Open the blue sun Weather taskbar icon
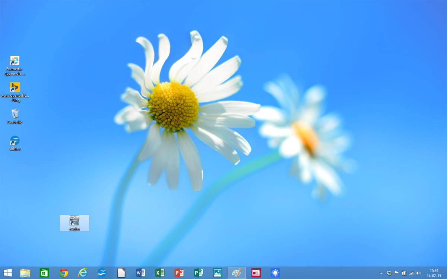The image size is (447, 279). tap(275, 273)
